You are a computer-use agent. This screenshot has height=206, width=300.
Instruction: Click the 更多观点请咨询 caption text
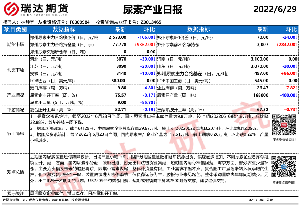tap(284, 182)
